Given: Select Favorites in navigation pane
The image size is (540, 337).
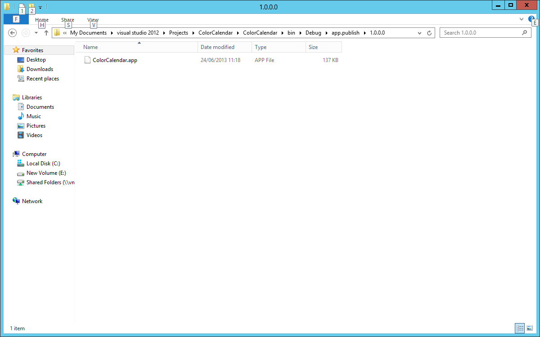Looking at the screenshot, I should (32, 50).
